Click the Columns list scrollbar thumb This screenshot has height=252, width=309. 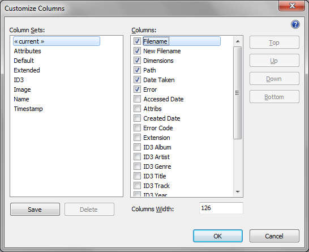[x=238, y=93]
